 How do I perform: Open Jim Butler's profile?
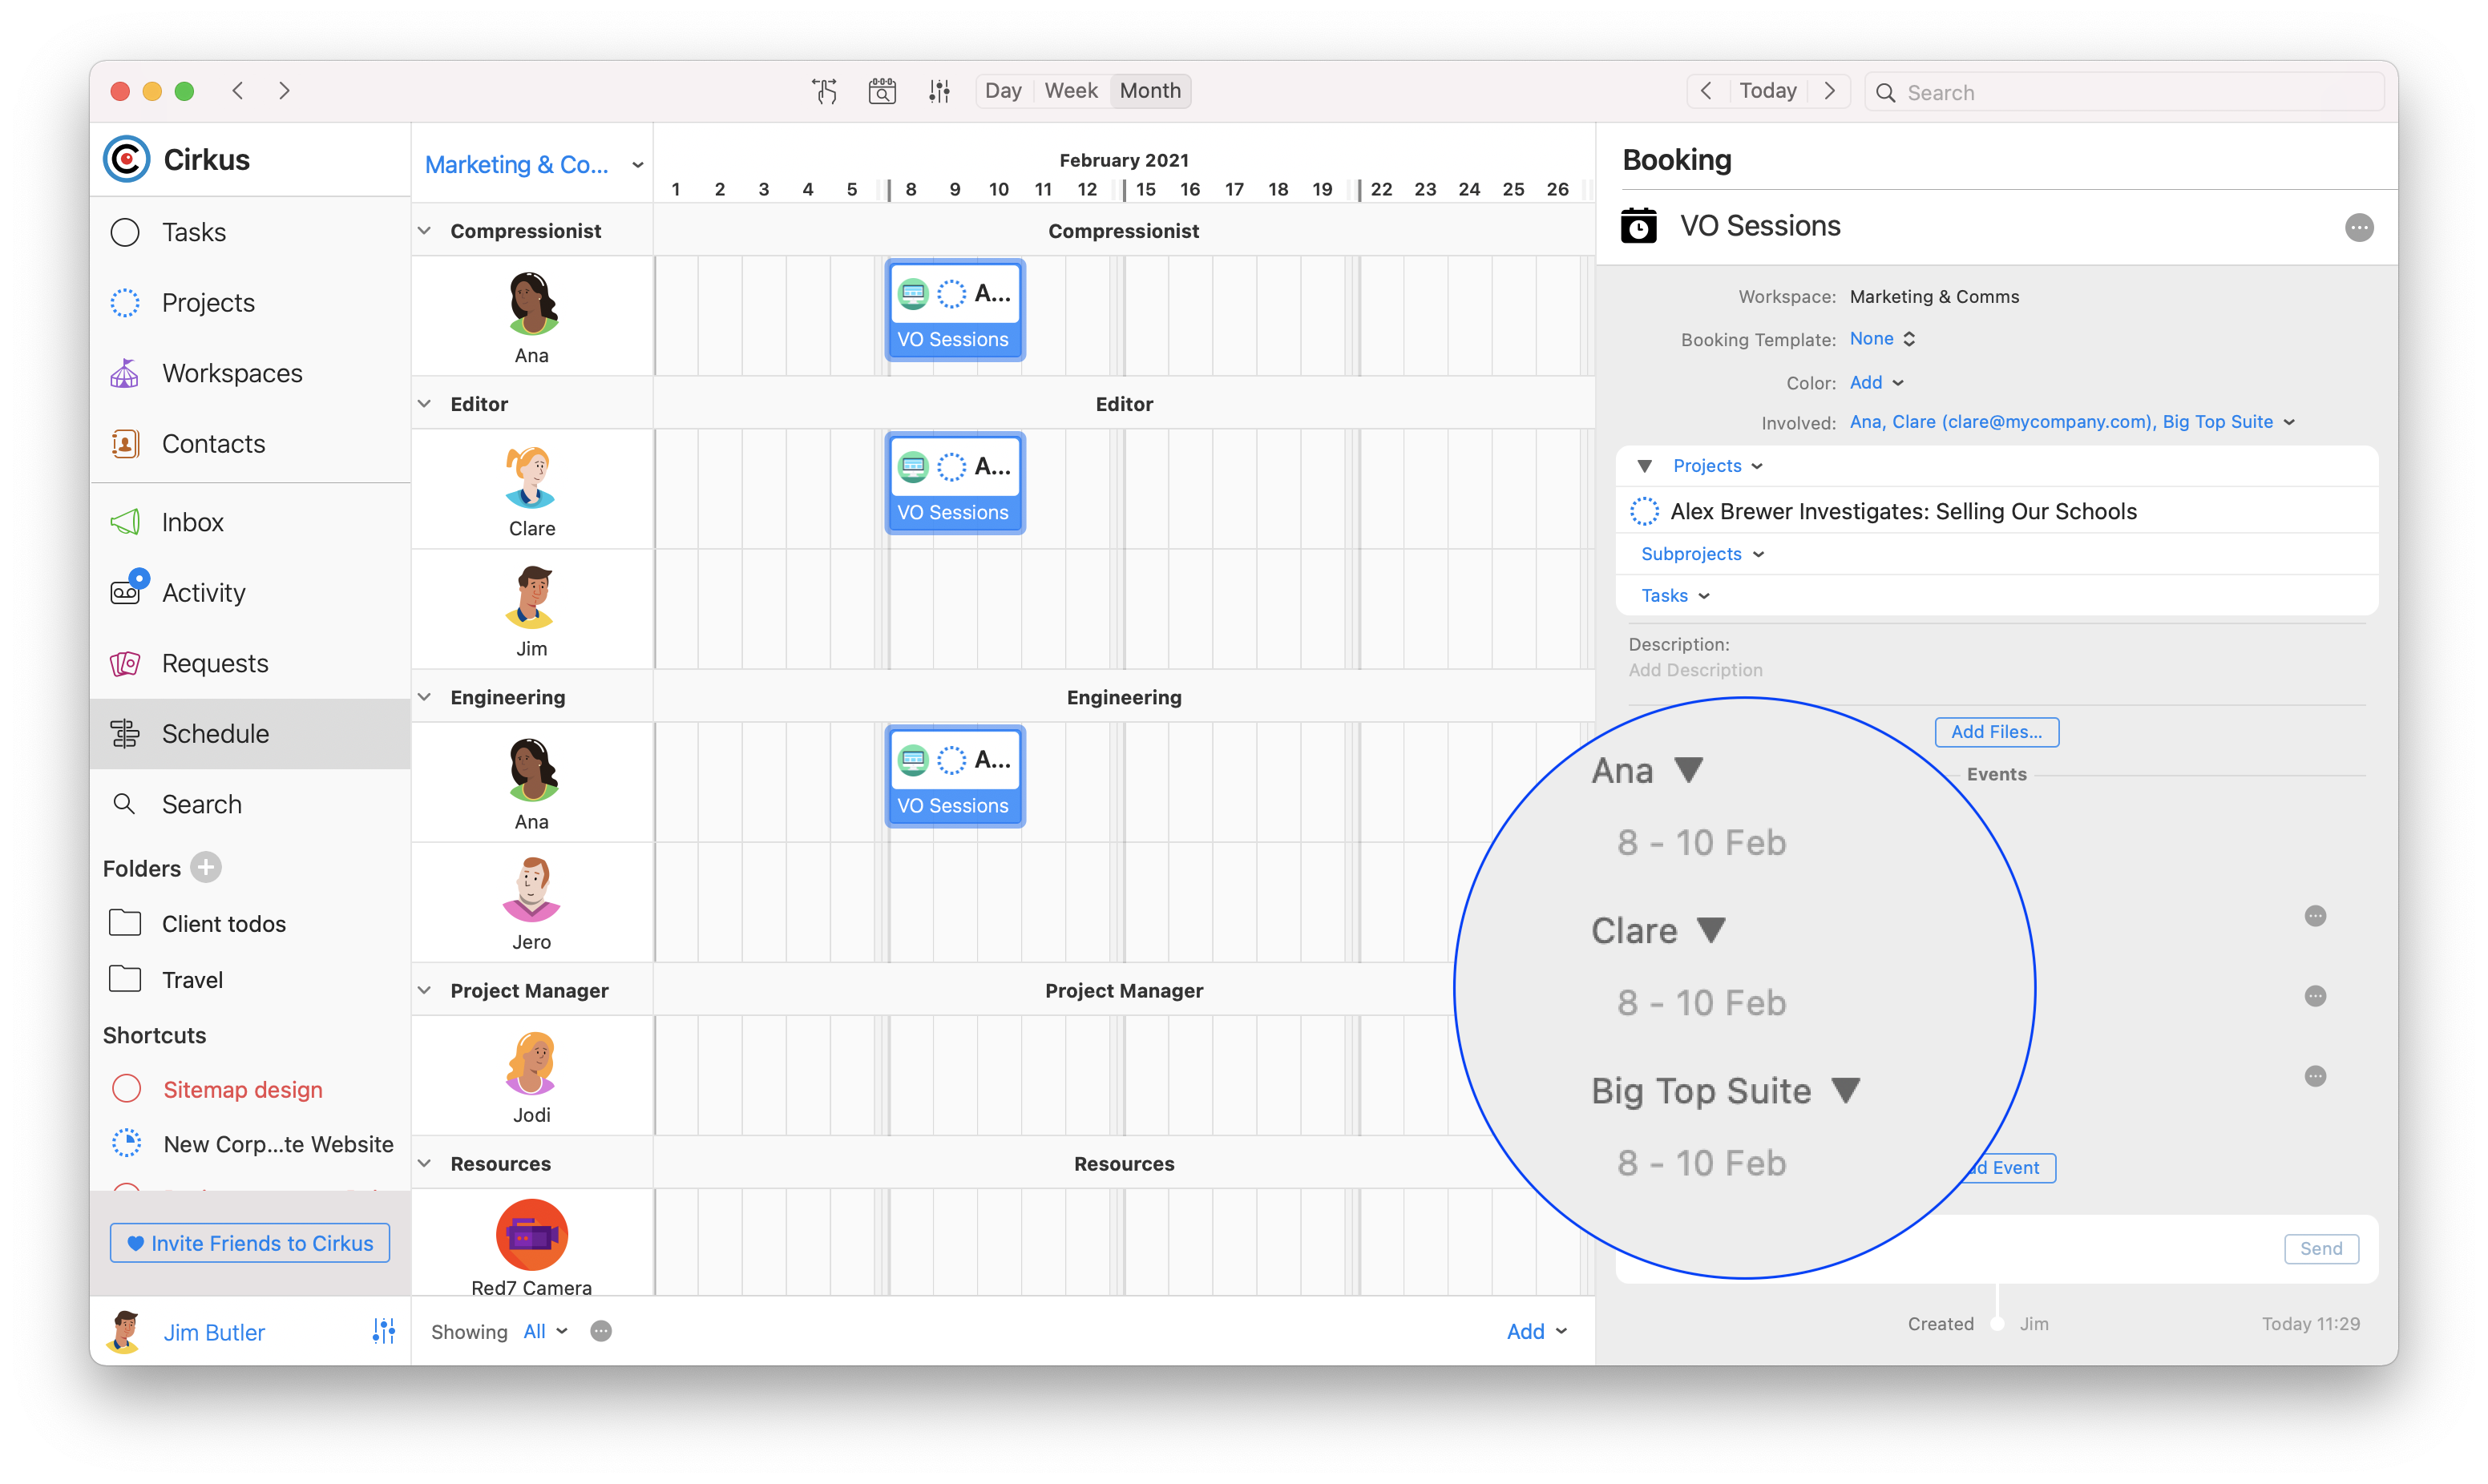[x=214, y=1332]
